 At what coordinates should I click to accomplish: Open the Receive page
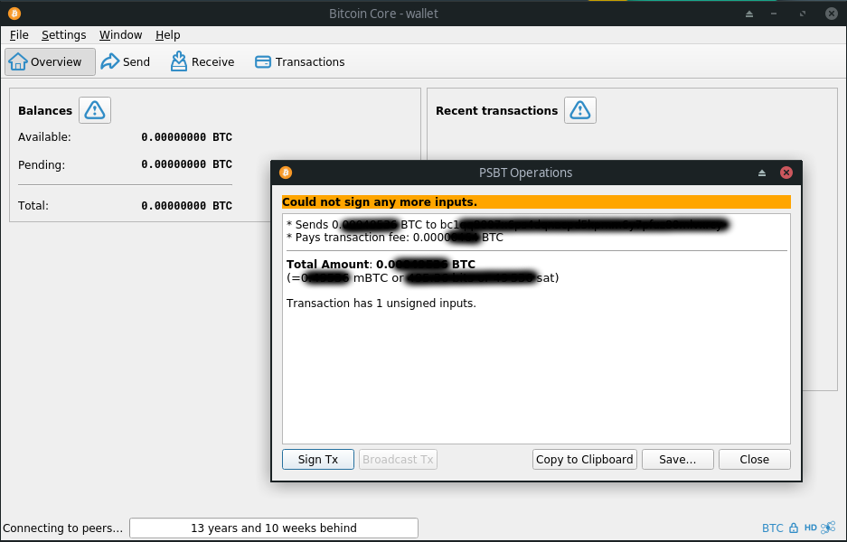pos(202,61)
